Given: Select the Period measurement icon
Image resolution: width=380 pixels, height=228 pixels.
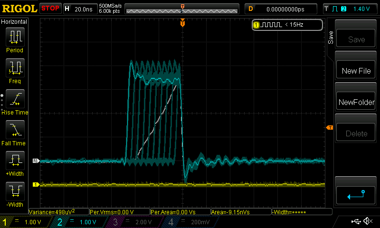Looking at the screenshot, I should (x=15, y=37).
